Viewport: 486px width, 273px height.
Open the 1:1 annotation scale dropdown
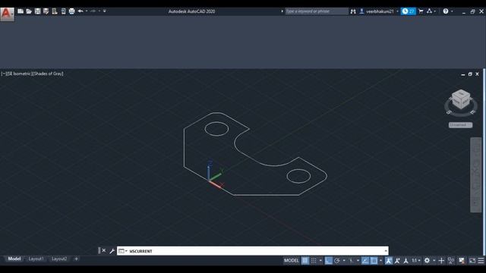[416, 261]
